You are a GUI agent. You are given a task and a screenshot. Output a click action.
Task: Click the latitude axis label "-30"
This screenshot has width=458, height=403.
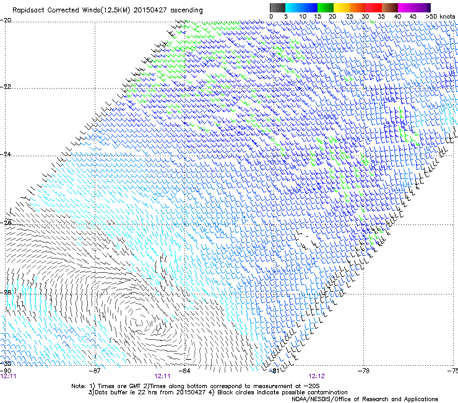point(6,363)
